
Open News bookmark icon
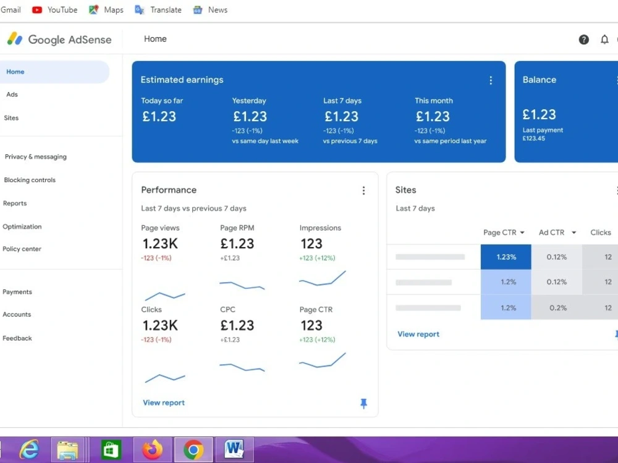point(198,10)
